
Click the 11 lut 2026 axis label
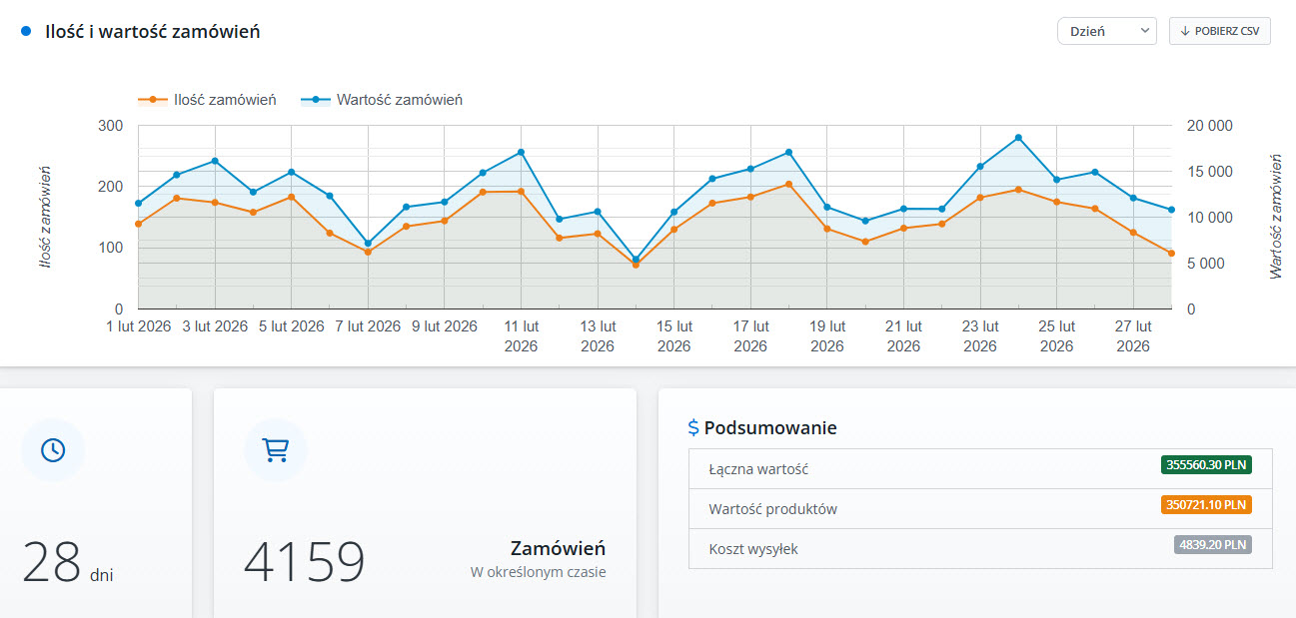coord(521,336)
